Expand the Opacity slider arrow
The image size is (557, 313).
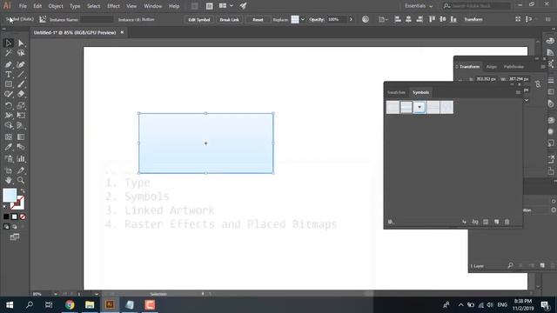pyautogui.click(x=351, y=19)
